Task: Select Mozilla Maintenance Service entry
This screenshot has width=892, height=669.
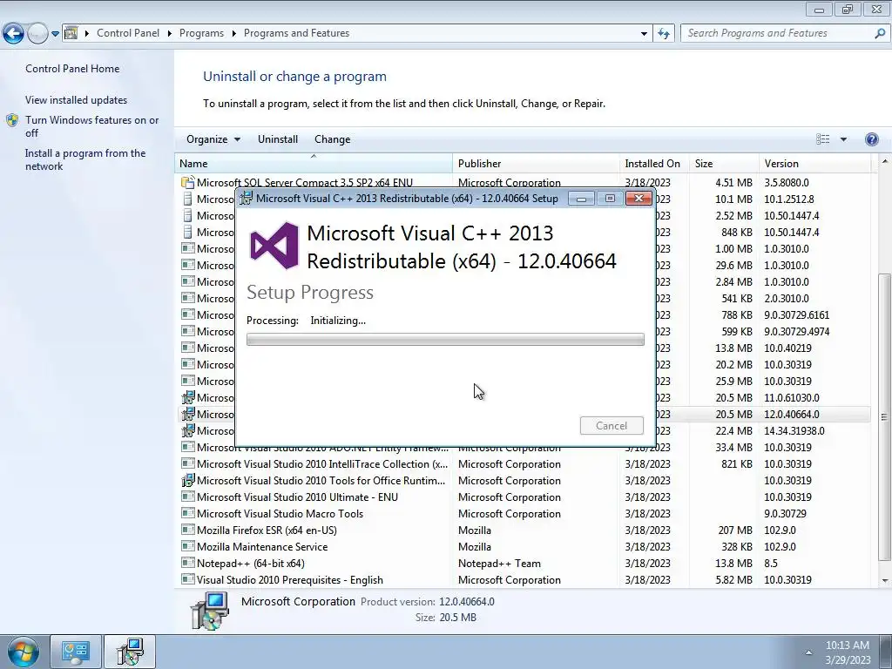Action: tap(523, 547)
